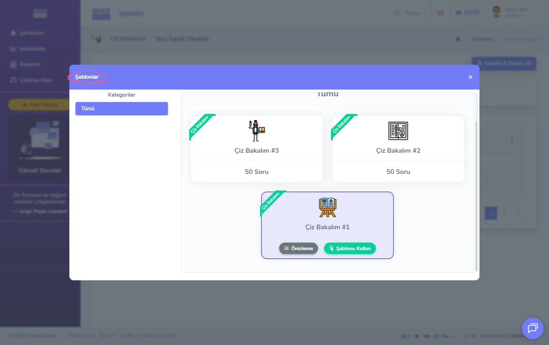Select the Çiz Bakalım #2 template title
This screenshot has height=345, width=549.
(398, 151)
